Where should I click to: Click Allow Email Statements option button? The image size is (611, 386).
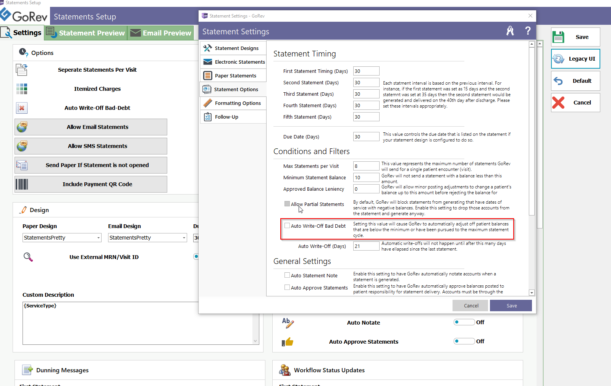tap(91, 127)
